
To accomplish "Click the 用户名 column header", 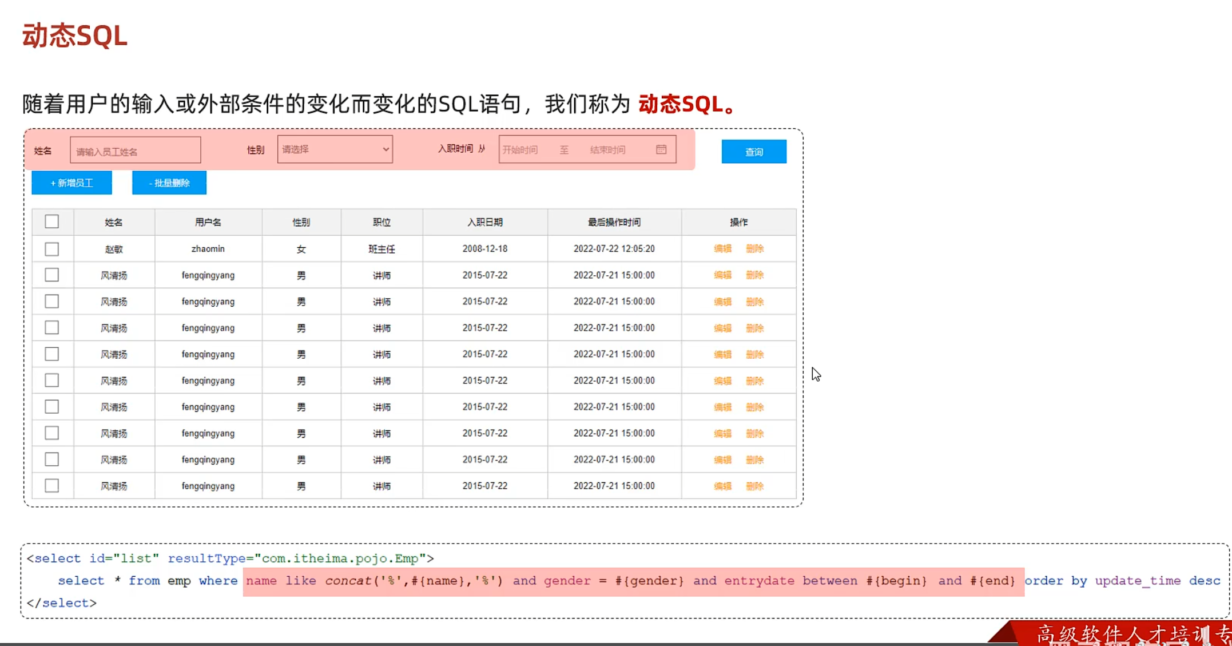I will coord(208,222).
